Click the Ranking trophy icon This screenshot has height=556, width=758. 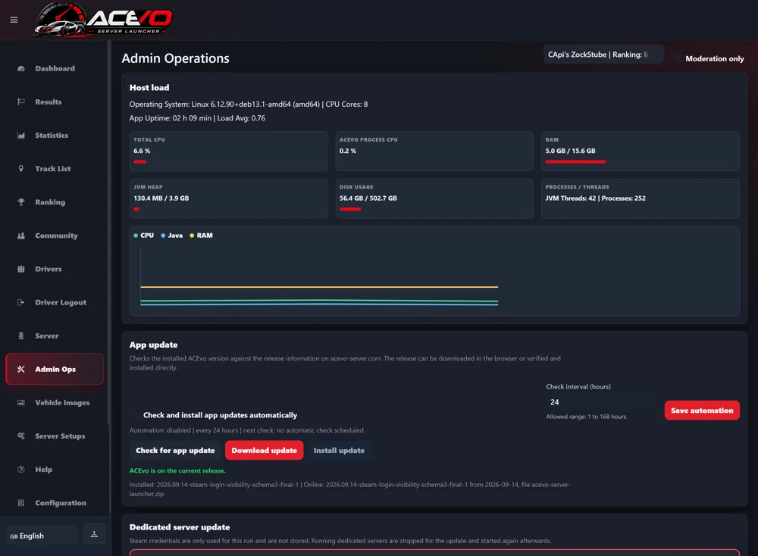[20, 202]
